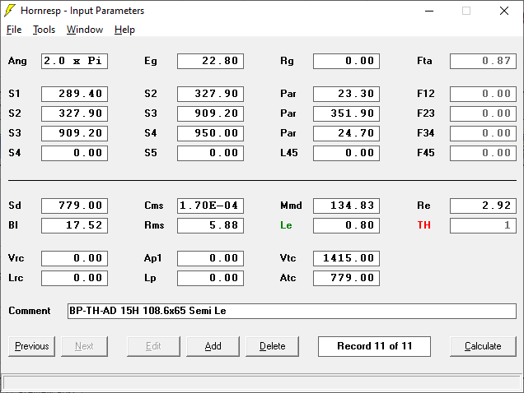Click the L45 input field
The width and height of the screenshot is (524, 393).
tap(347, 153)
